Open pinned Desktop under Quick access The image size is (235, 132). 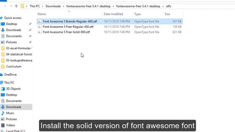coord(11,24)
